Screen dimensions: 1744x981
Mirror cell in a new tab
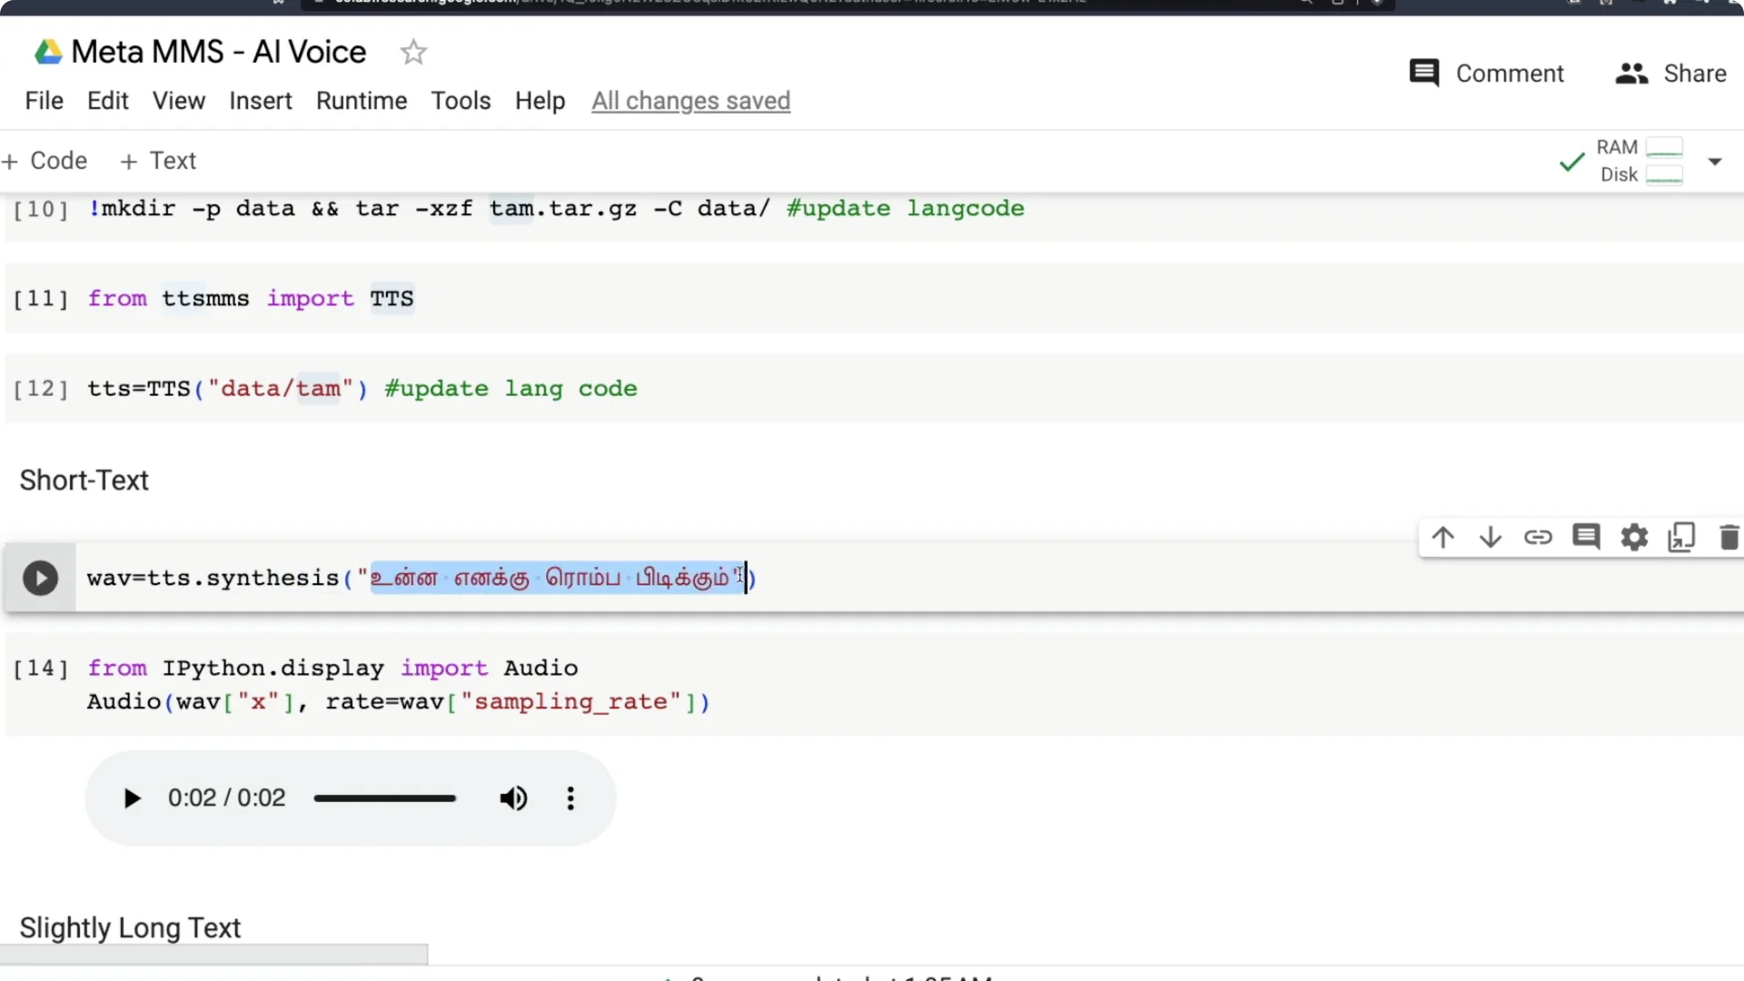(x=1682, y=537)
